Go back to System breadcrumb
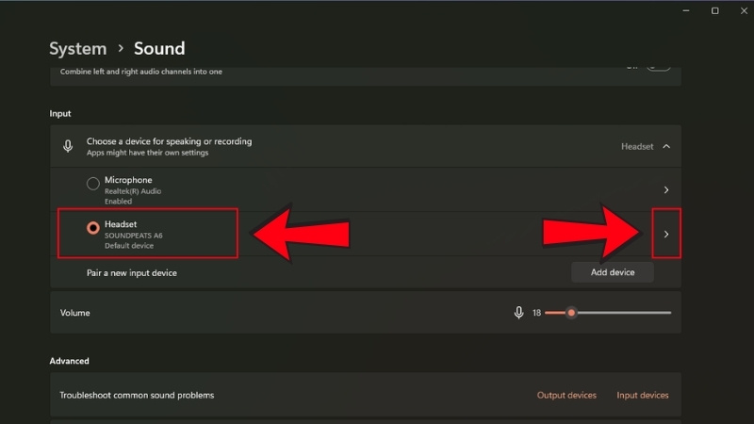This screenshot has width=754, height=424. point(77,48)
